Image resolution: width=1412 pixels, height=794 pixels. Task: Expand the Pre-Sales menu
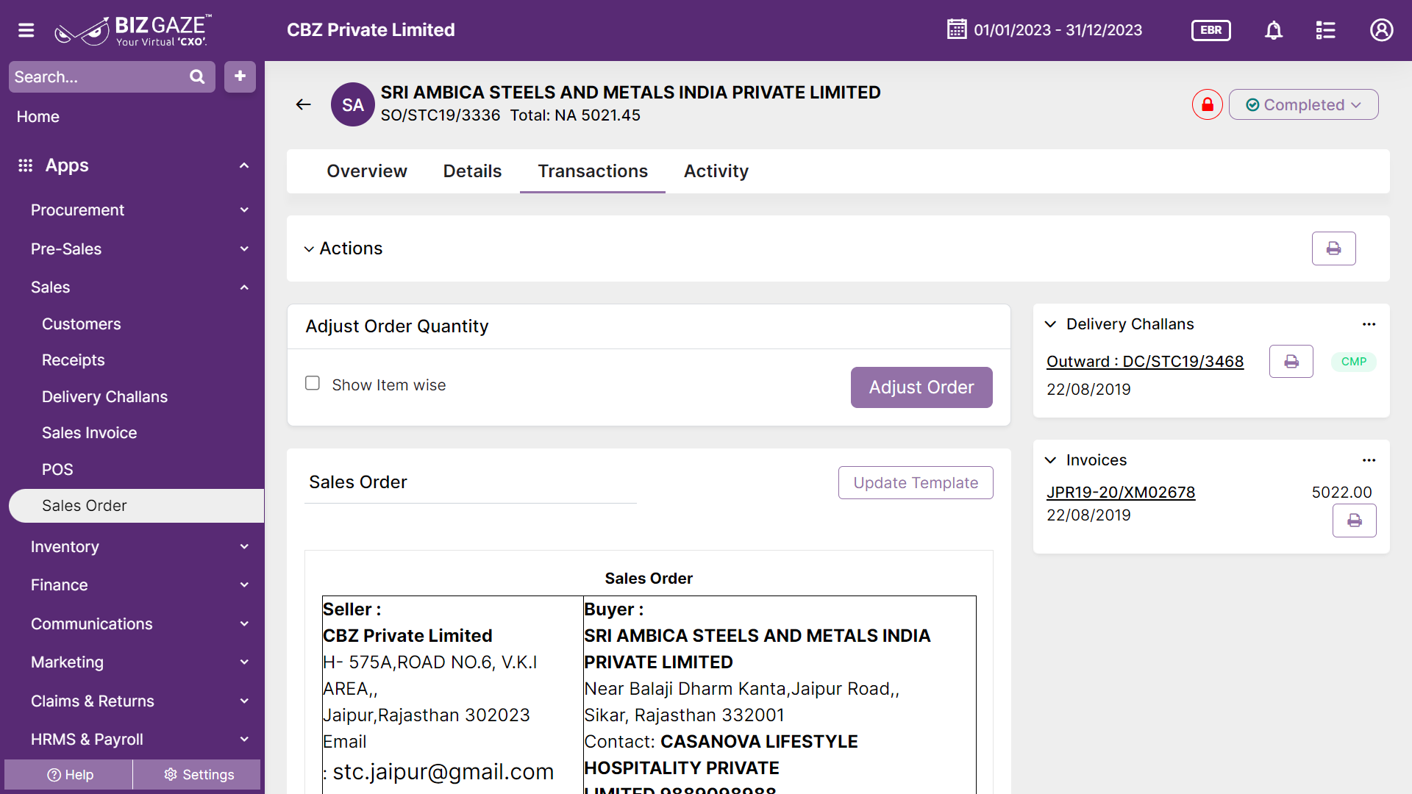point(244,249)
